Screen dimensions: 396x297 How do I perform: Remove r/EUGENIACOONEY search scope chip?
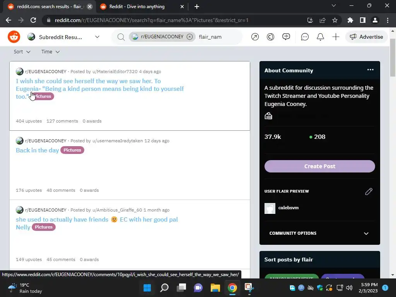(189, 37)
